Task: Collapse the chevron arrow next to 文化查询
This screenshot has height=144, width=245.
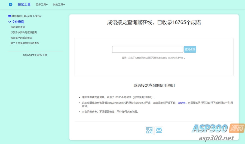Action: 10,22
